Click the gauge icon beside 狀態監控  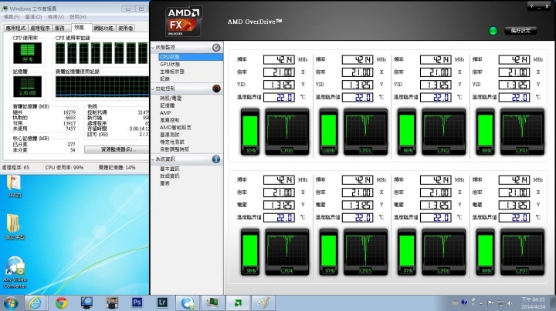(216, 48)
